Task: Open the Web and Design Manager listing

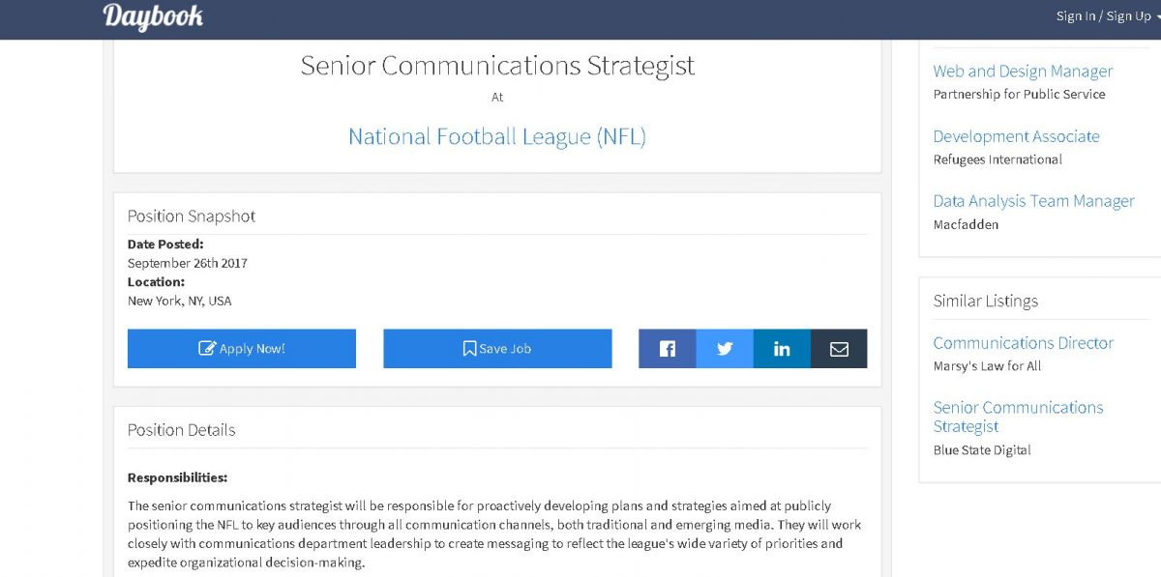Action: (x=1023, y=72)
